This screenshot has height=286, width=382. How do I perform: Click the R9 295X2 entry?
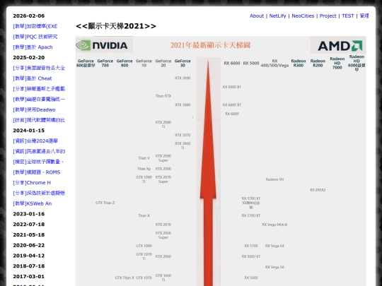[318, 190]
